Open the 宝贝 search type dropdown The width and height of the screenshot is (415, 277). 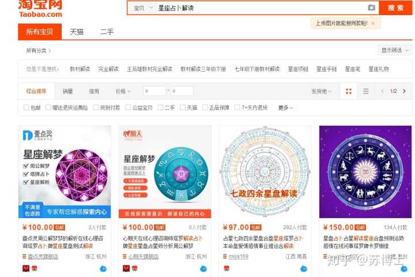click(x=143, y=8)
